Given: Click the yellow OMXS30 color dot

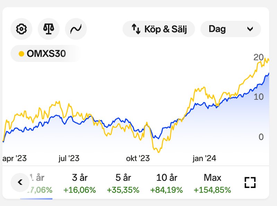Looking at the screenshot, I should pos(21,54).
